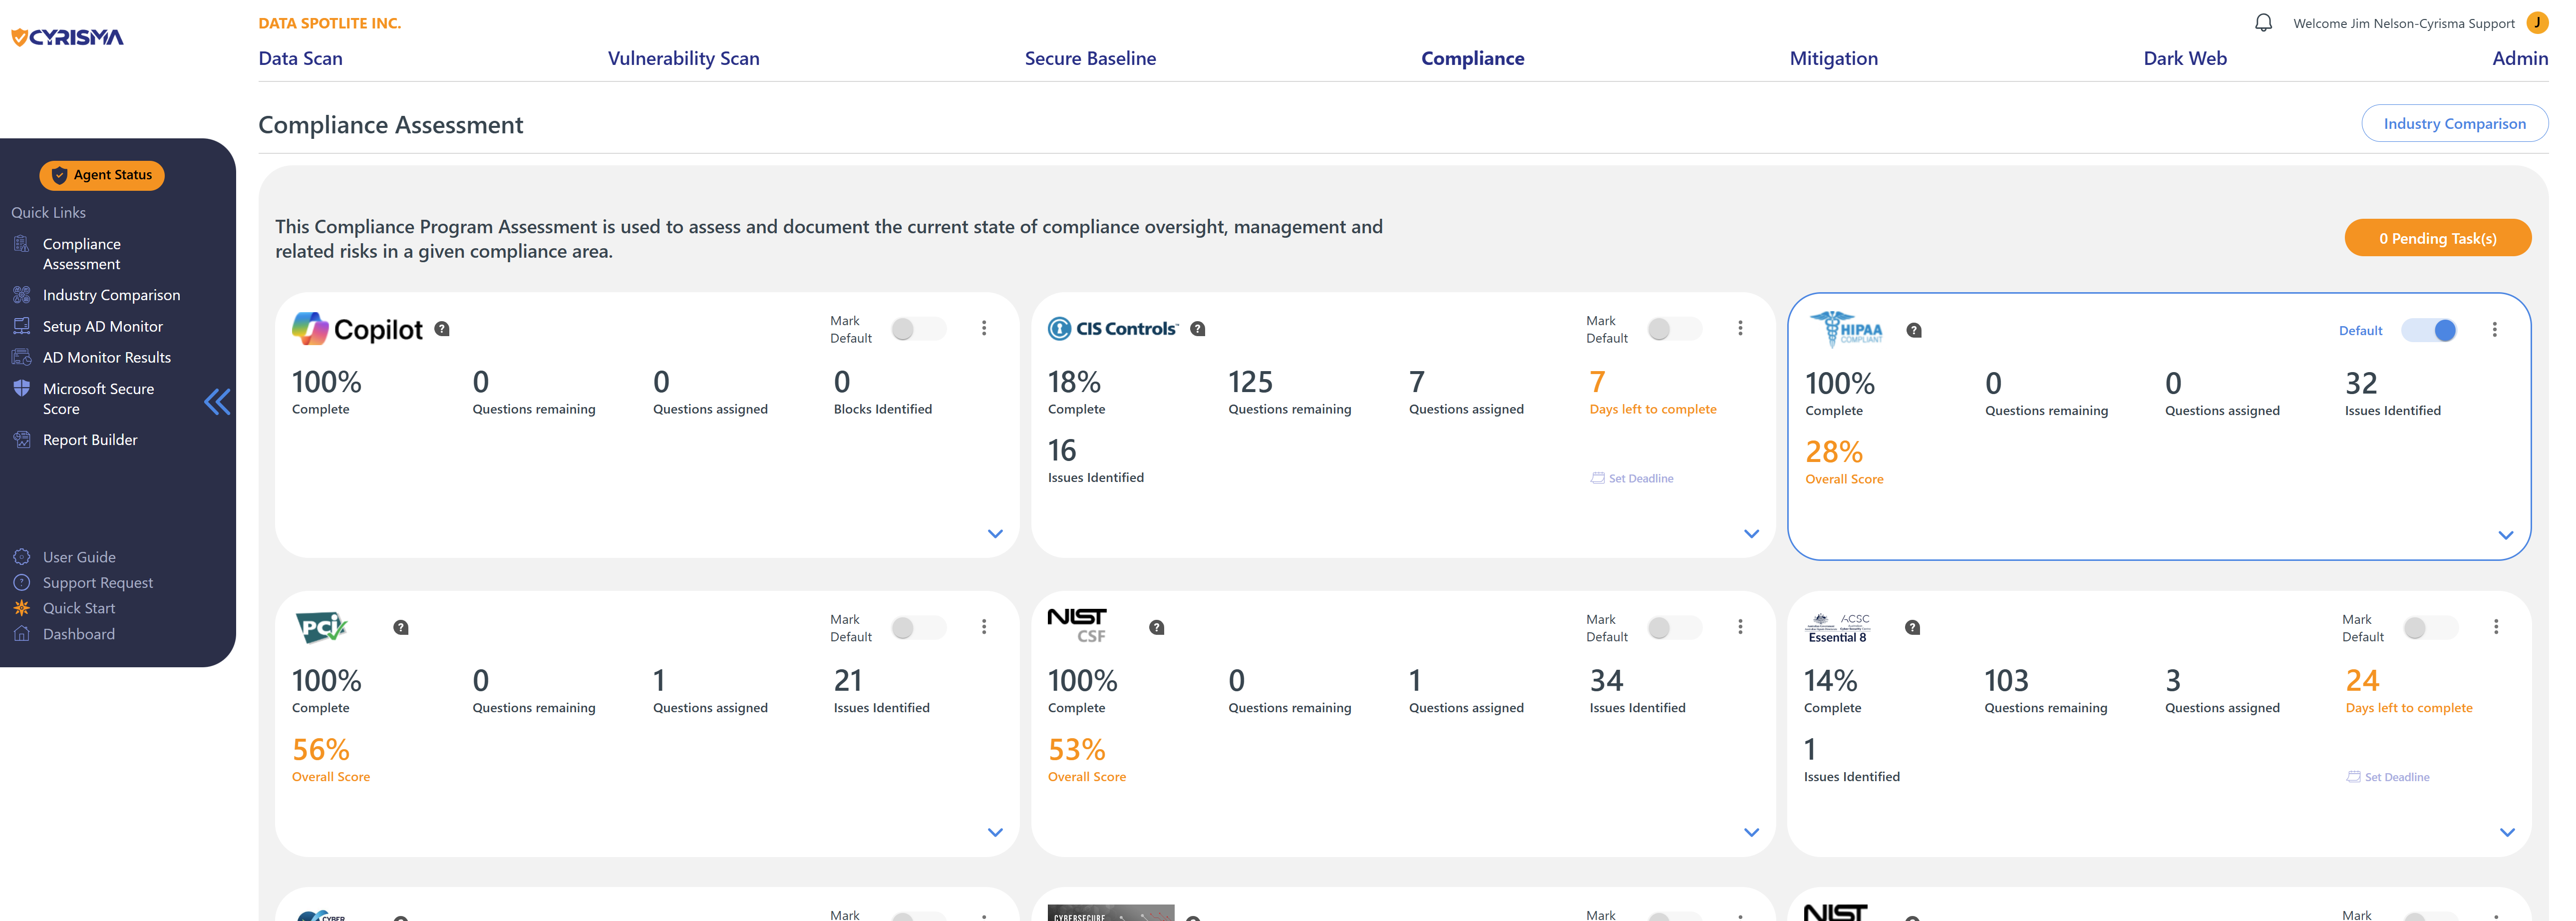Image resolution: width=2576 pixels, height=921 pixels.
Task: Open the PCI card three-dot menu
Action: pyautogui.click(x=984, y=626)
